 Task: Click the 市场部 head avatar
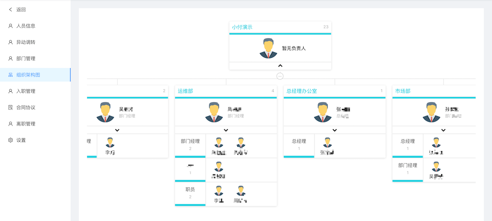tap(431, 112)
